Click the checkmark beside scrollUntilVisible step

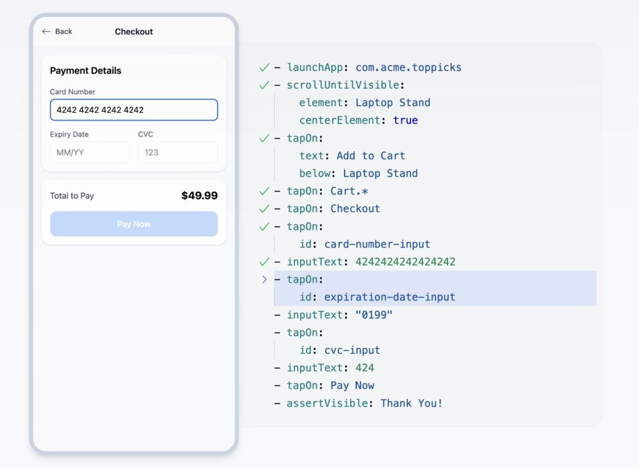[264, 85]
